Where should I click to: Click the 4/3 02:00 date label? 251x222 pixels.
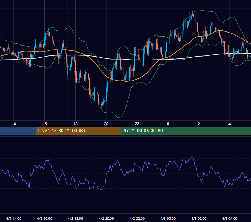click(199, 218)
